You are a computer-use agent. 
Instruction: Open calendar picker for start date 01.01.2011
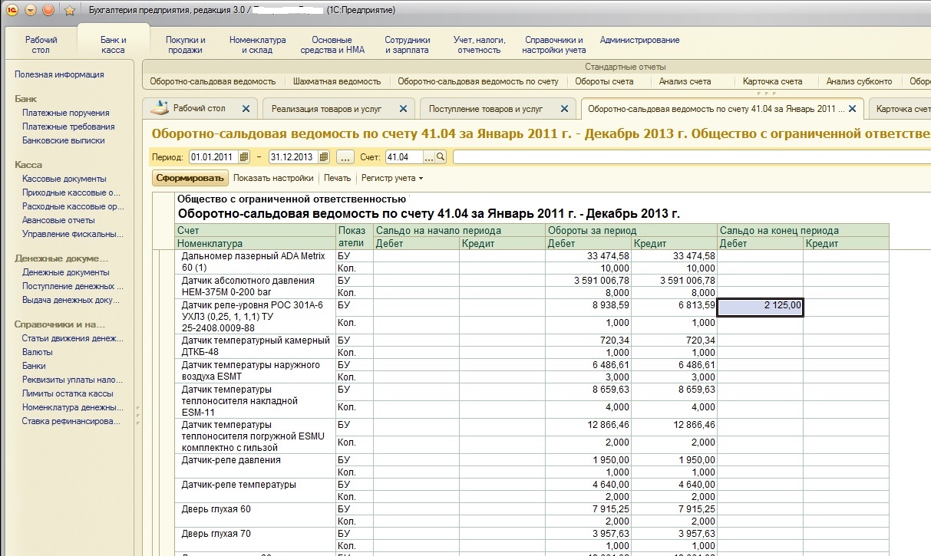point(244,157)
